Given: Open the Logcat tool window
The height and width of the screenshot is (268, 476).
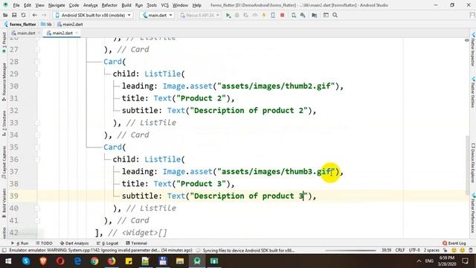Looking at the screenshot, I should pyautogui.click(x=107, y=243).
